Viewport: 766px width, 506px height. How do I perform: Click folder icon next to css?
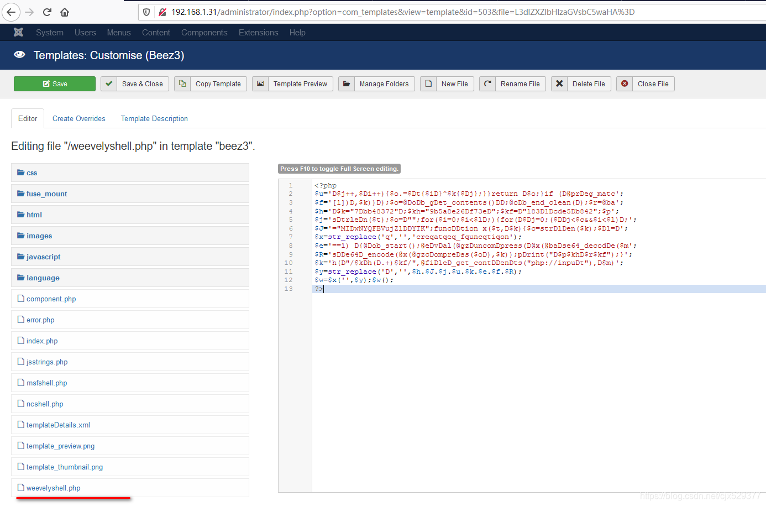21,173
